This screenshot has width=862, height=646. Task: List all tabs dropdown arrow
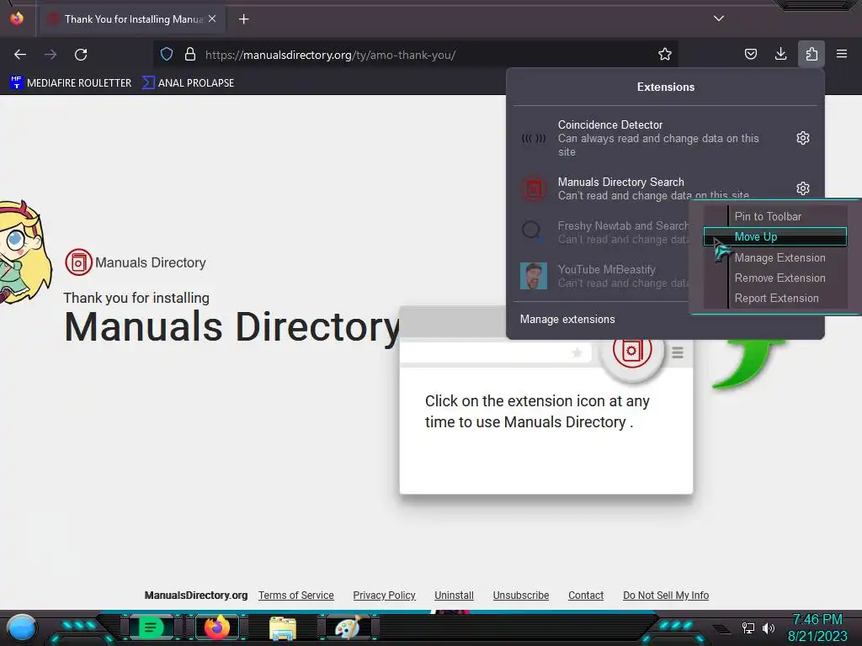coord(719,19)
